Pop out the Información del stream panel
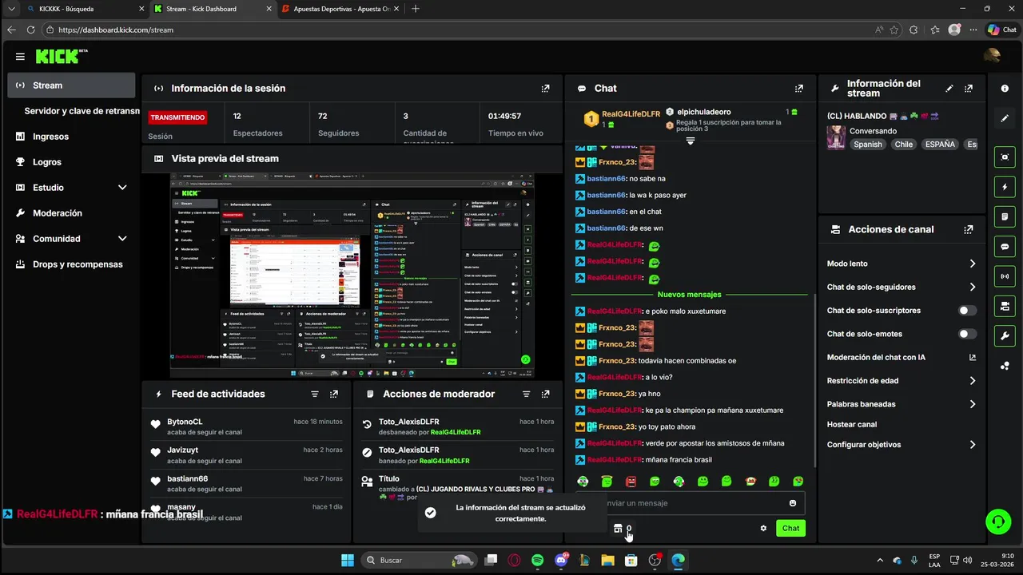This screenshot has height=575, width=1023. pos(969,89)
